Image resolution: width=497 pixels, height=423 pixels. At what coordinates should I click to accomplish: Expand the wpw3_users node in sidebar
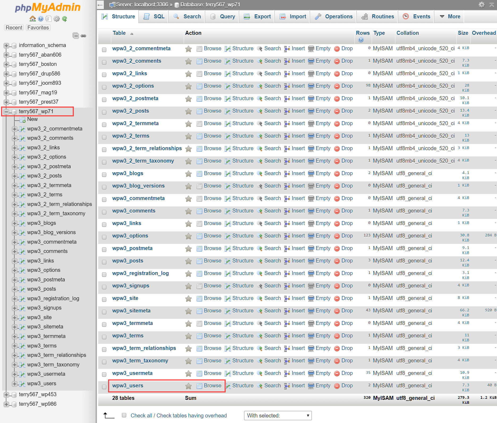click(x=15, y=384)
